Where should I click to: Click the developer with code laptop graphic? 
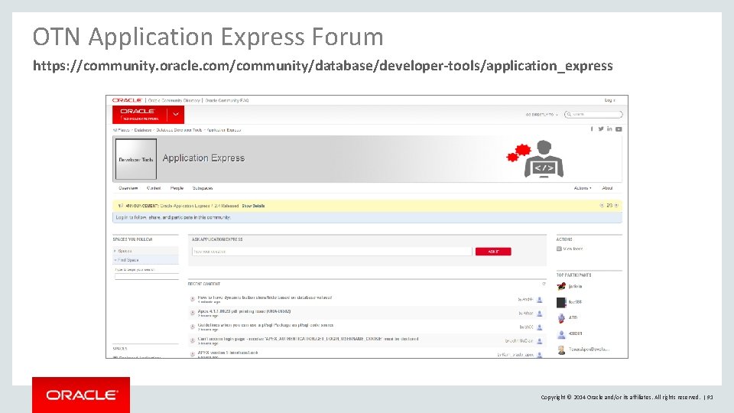coord(544,160)
